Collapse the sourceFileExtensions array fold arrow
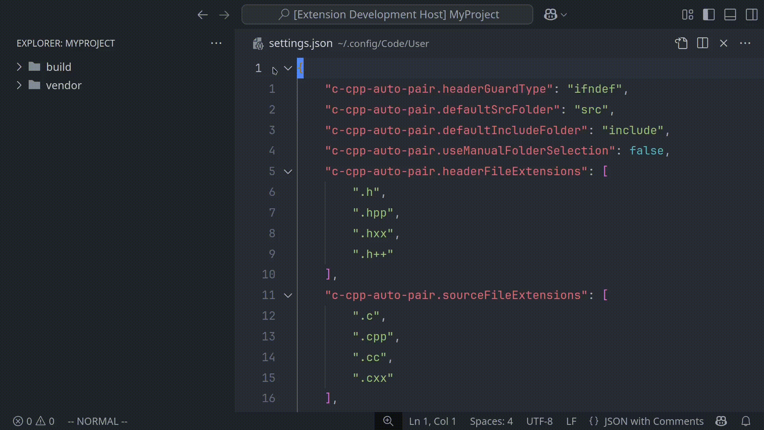 click(288, 295)
